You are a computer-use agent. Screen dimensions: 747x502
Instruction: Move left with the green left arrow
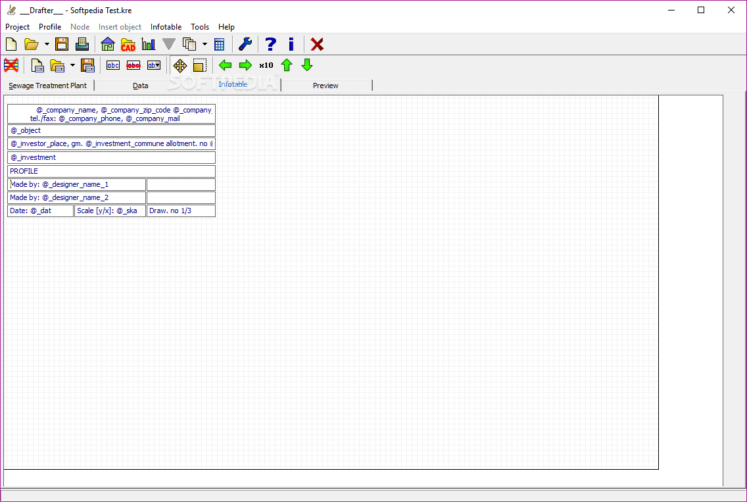[226, 65]
